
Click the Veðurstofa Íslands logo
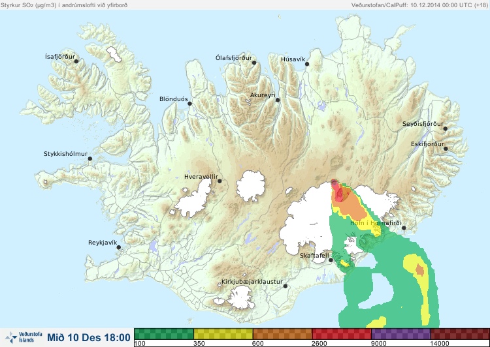(24, 337)
